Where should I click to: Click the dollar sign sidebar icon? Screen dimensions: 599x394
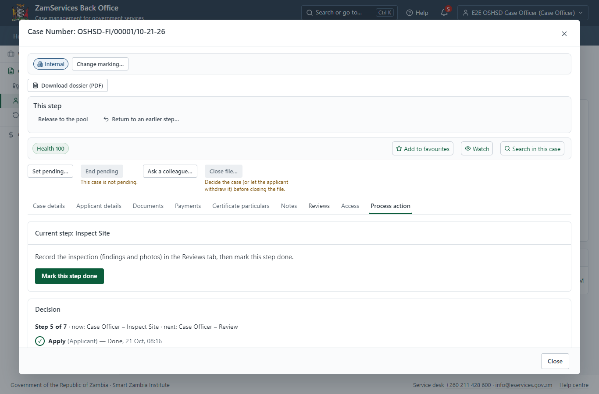click(x=11, y=135)
